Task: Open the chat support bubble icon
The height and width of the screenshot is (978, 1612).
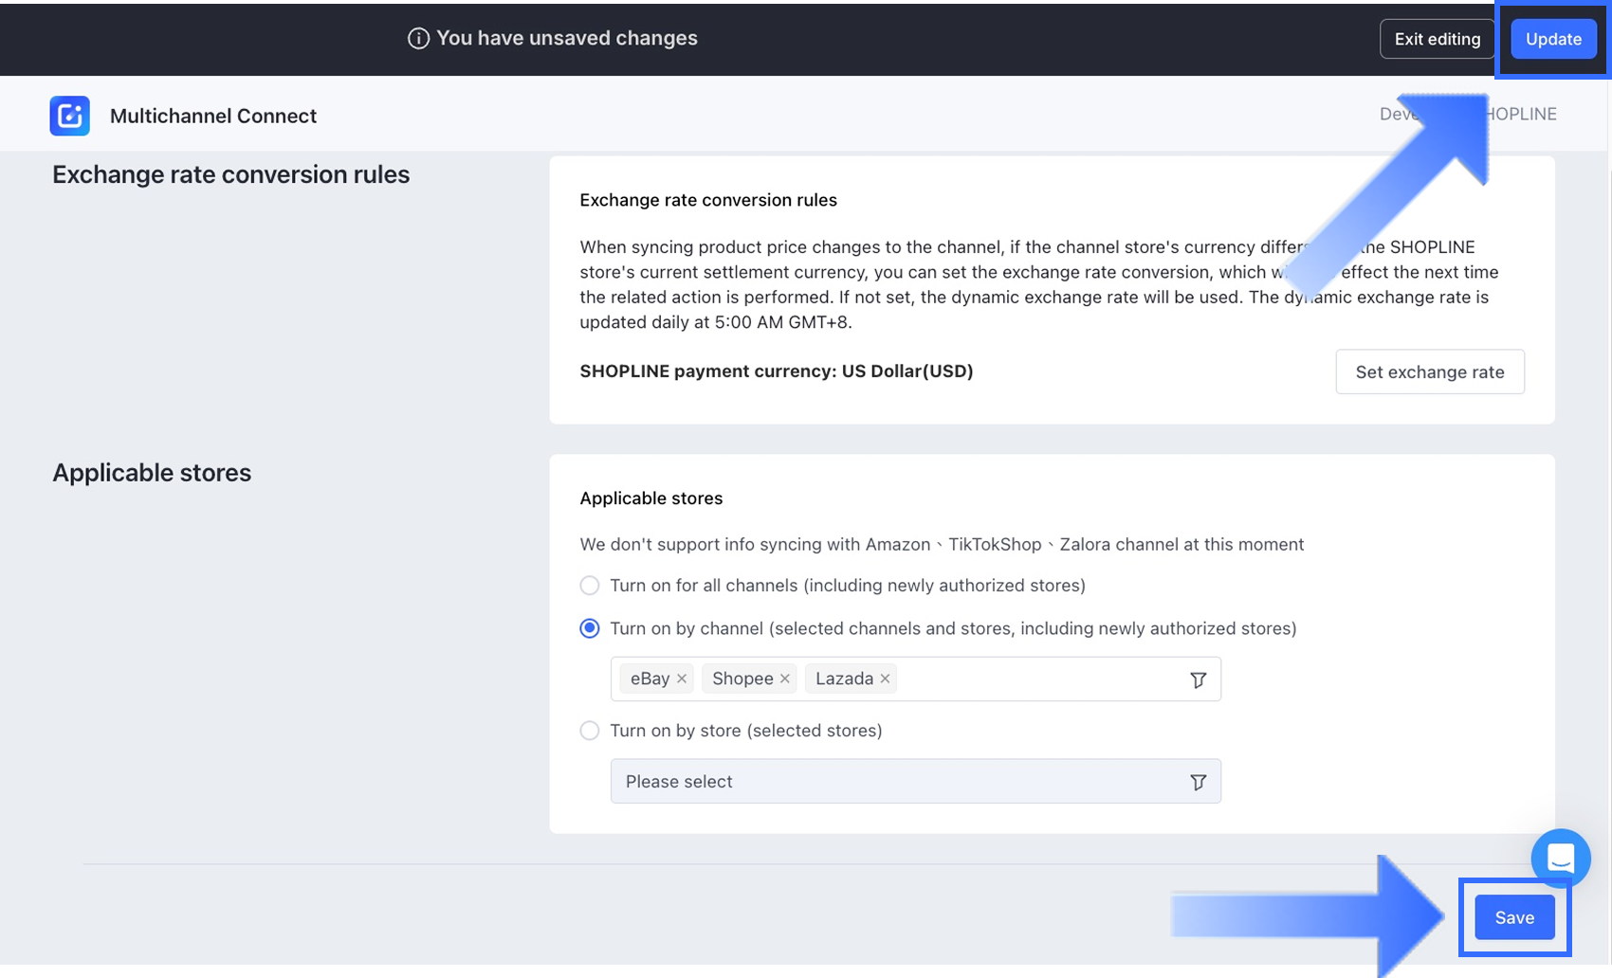Action: pyautogui.click(x=1560, y=858)
